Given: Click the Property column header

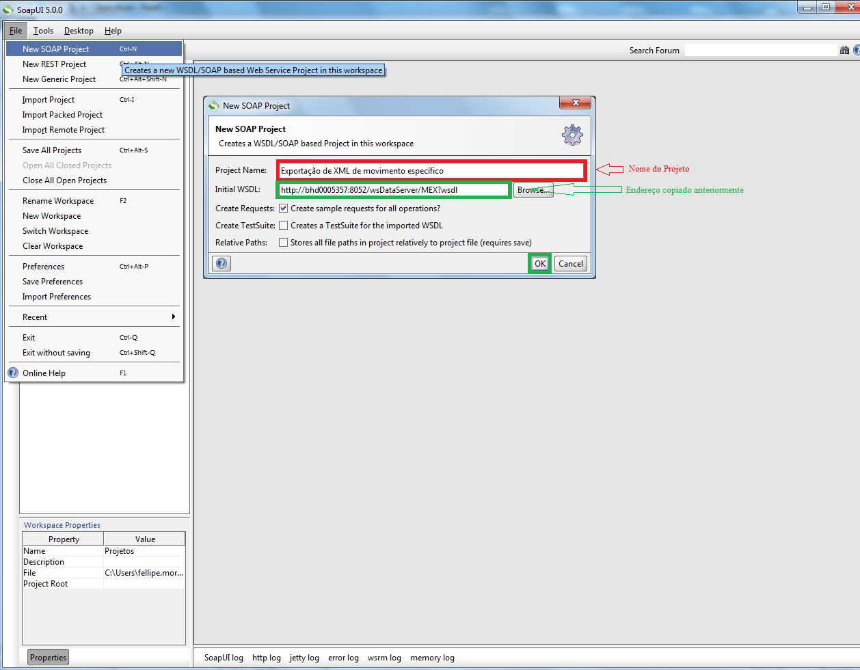Looking at the screenshot, I should (x=64, y=539).
